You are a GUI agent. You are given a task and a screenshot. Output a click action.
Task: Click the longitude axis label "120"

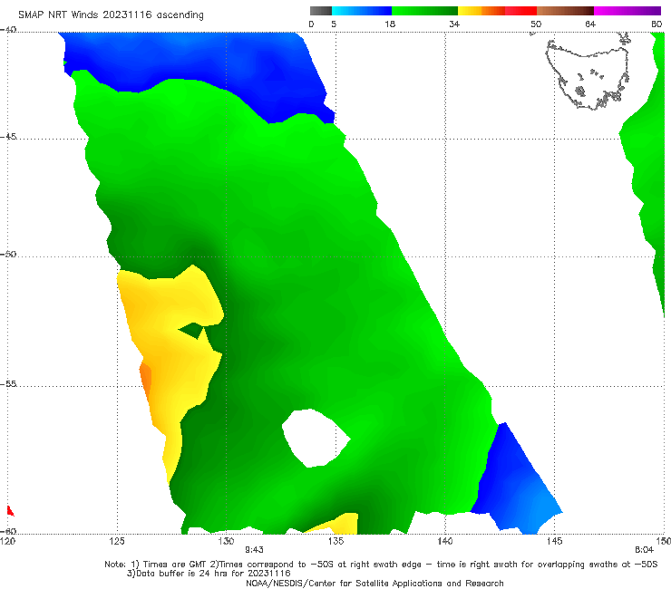pos(7,541)
